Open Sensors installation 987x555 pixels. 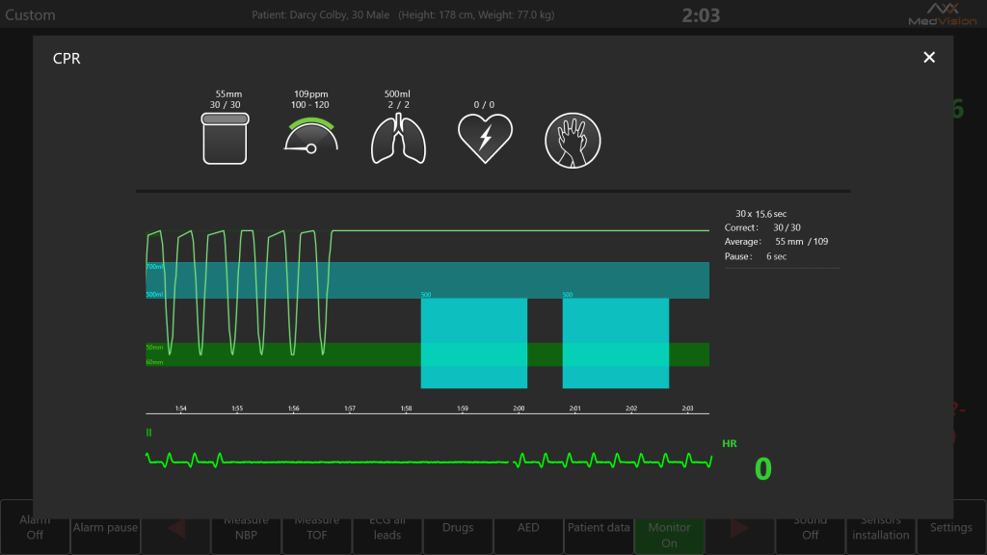pos(881,527)
